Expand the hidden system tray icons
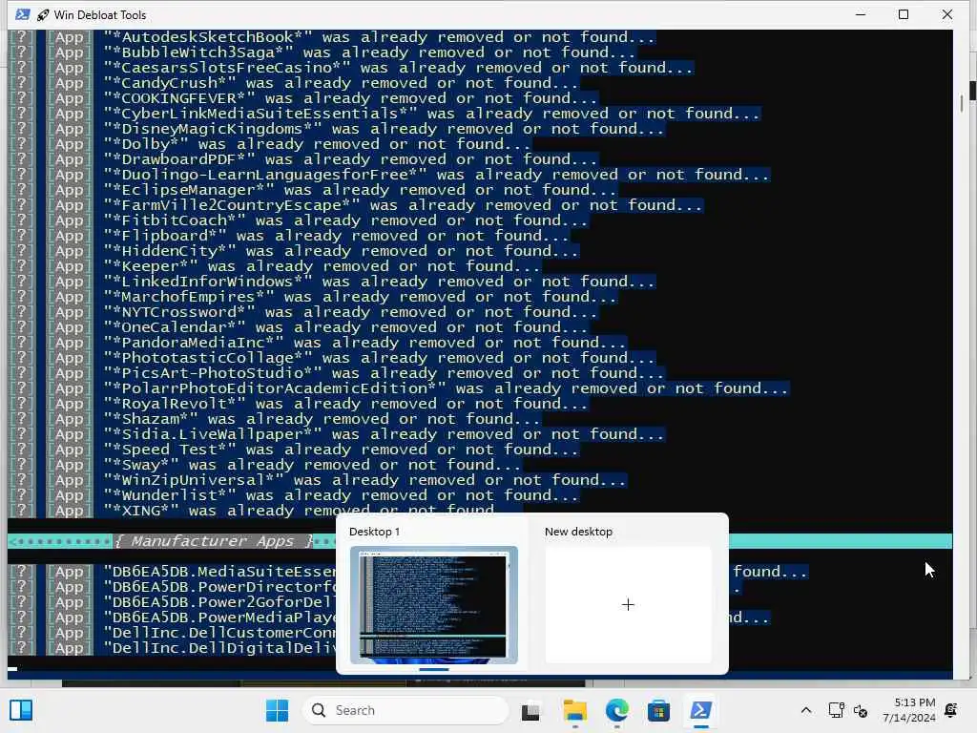The width and height of the screenshot is (977, 733). pos(805,710)
